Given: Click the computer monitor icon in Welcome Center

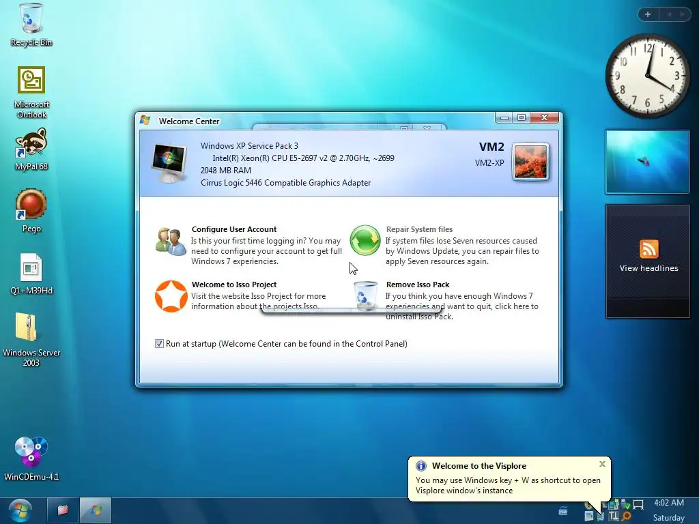Looking at the screenshot, I should coord(169,163).
